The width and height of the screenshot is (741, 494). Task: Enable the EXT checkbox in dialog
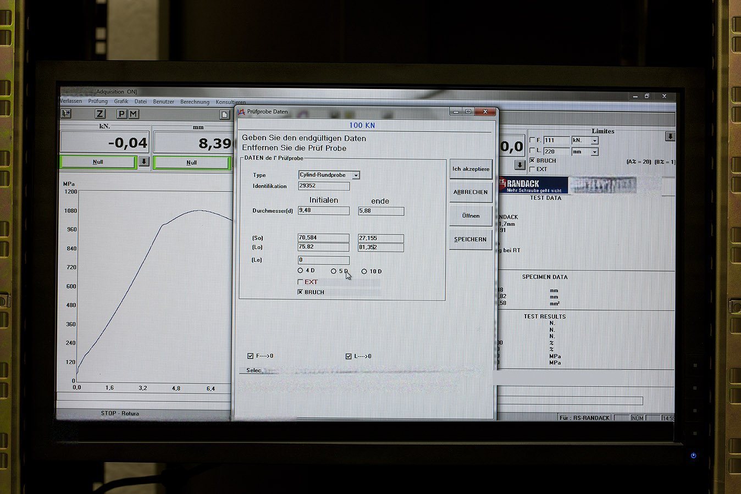pos(300,282)
